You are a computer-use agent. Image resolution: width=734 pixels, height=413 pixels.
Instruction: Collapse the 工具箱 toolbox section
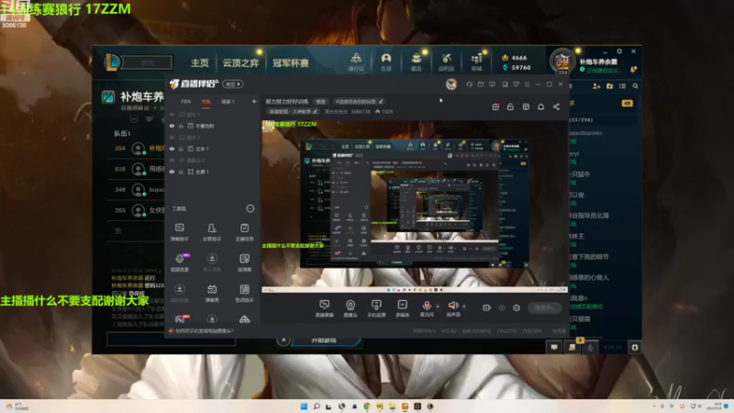[x=250, y=208]
